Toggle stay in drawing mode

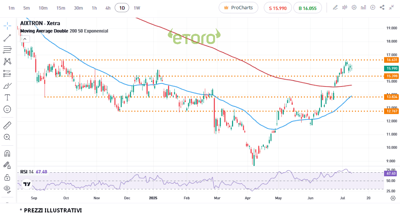point(7,165)
